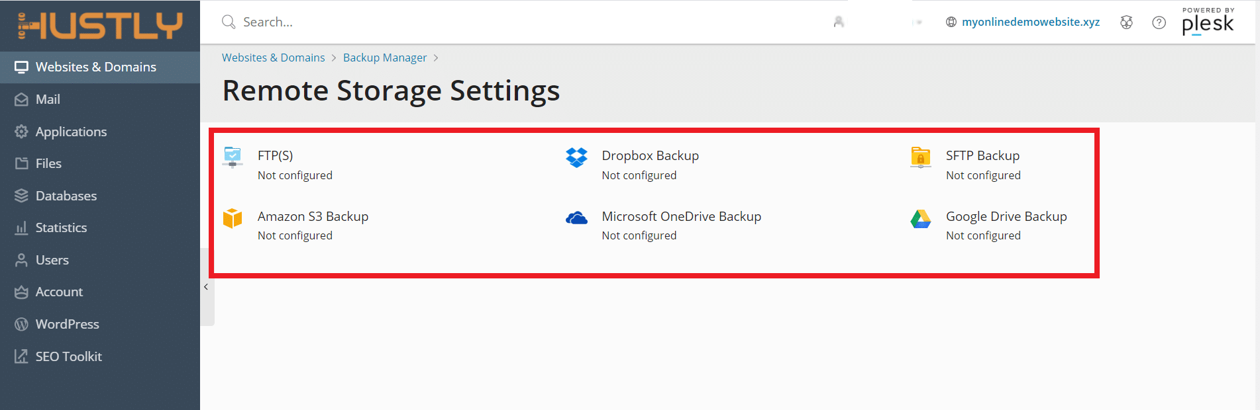Open Microsoft OneDrive Backup settings
The image size is (1260, 410).
[681, 216]
